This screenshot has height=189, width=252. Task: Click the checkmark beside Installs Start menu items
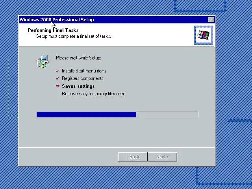[57, 71]
